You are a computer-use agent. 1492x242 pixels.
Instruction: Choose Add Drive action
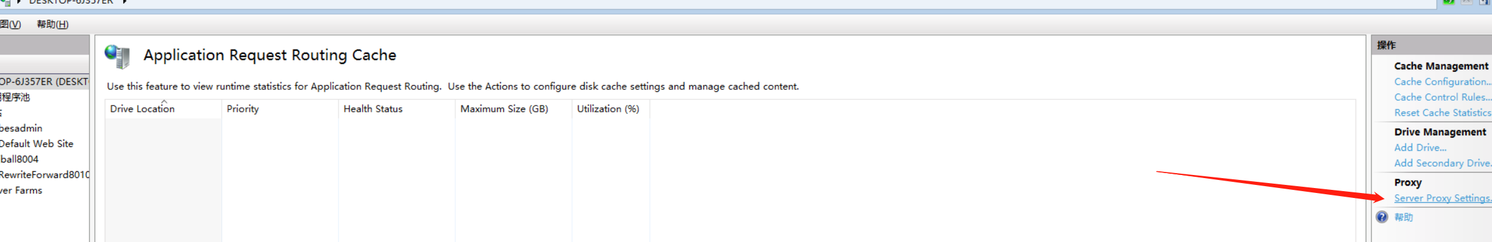(1420, 147)
